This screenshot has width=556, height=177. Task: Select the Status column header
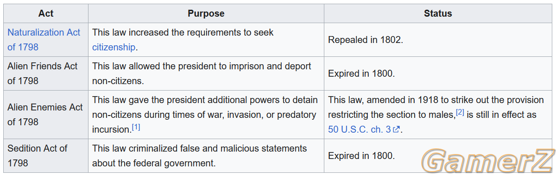(x=438, y=13)
